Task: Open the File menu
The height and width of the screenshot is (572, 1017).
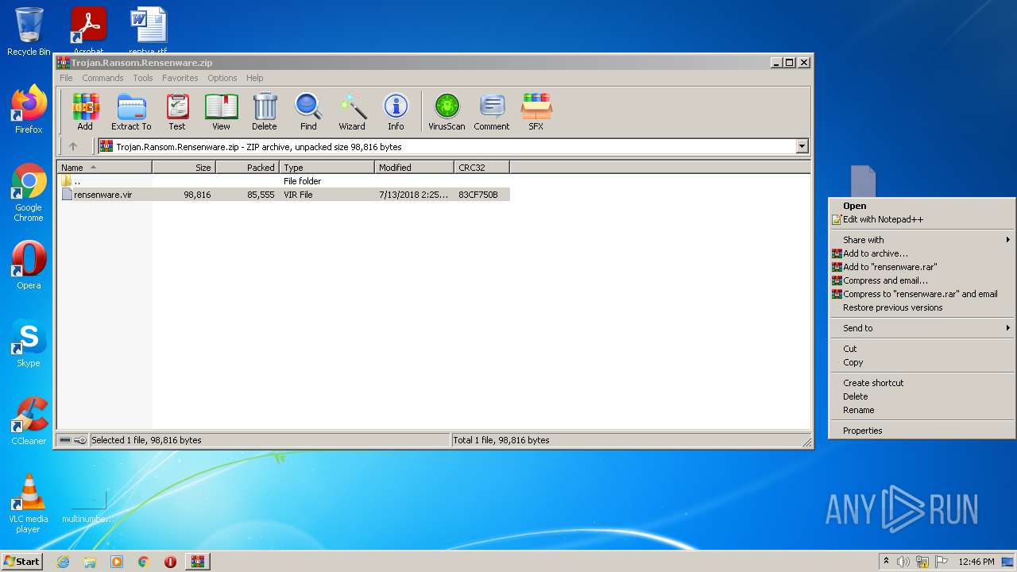Action: [x=66, y=78]
